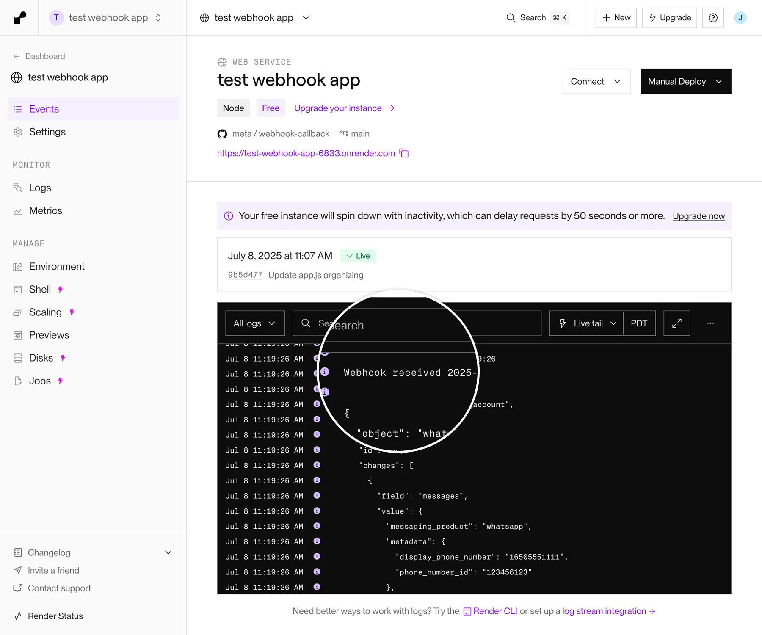This screenshot has height=635, width=762.
Task: Open commit 9b5d477 link
Action: (245, 275)
